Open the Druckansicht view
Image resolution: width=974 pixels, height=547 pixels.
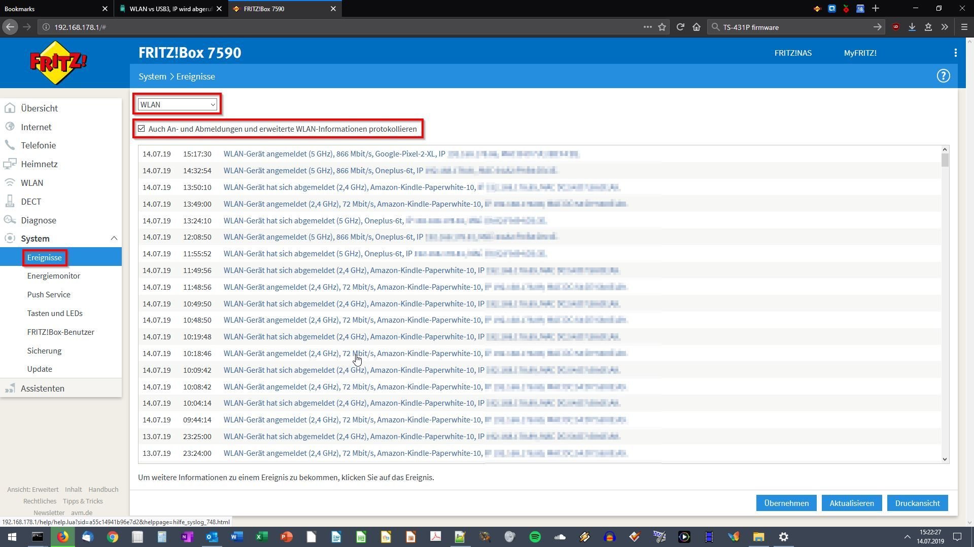(917, 503)
